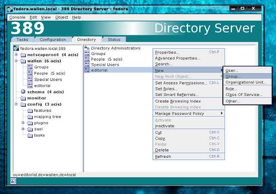The height and width of the screenshot is (194, 276).
Task: Click the People icon in right pane
Action: coord(87,59)
